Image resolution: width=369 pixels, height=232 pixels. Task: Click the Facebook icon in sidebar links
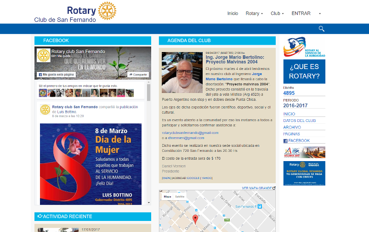click(x=285, y=140)
